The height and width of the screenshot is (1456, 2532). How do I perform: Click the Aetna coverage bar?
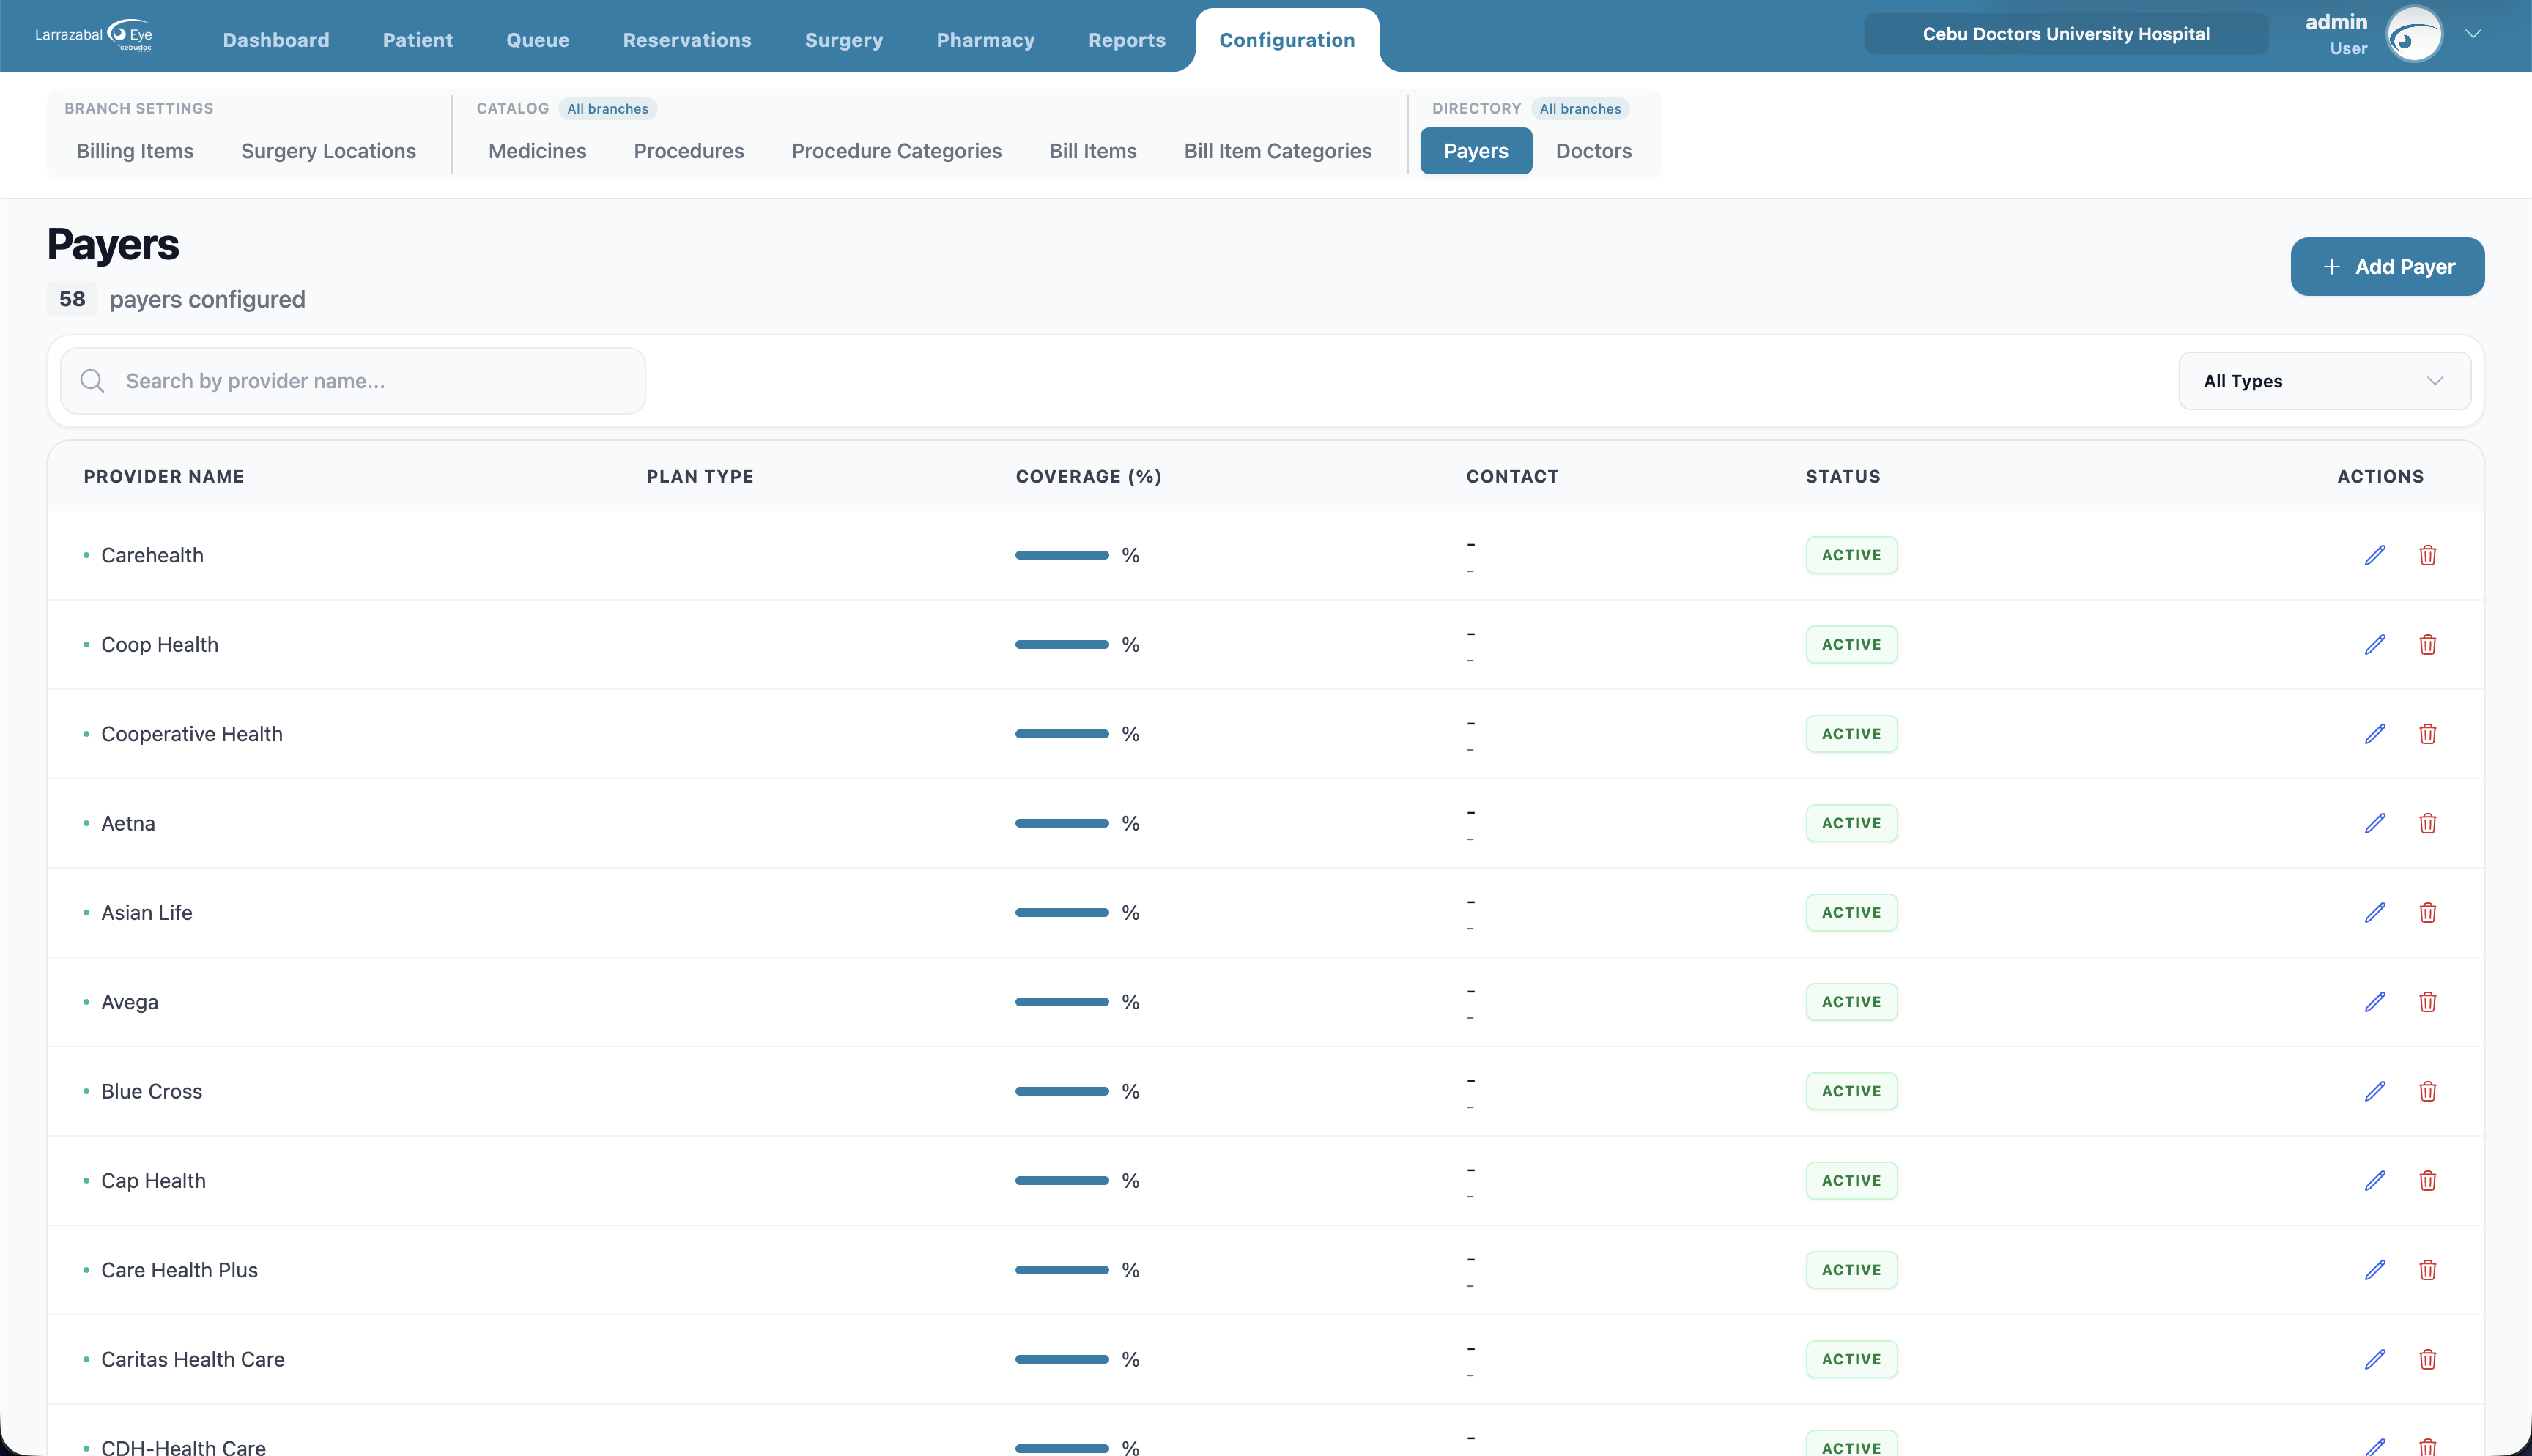(1062, 823)
